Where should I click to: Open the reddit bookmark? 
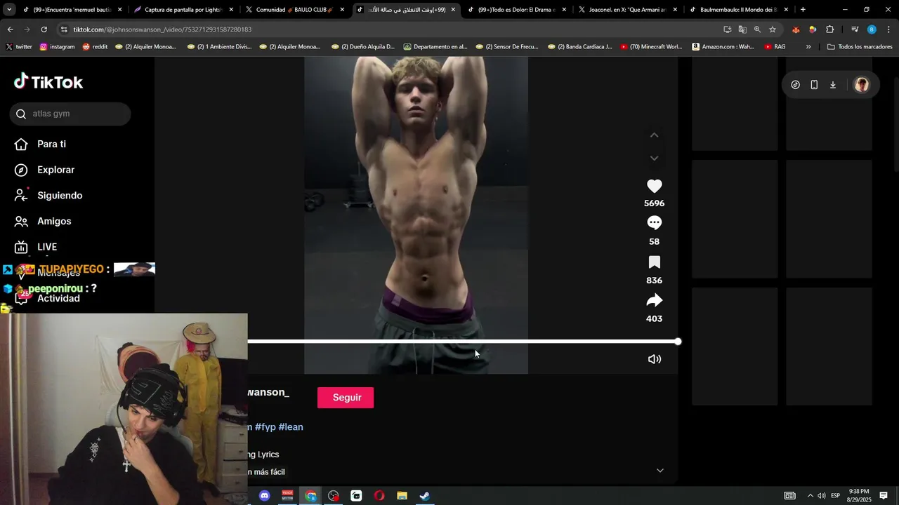(x=95, y=47)
